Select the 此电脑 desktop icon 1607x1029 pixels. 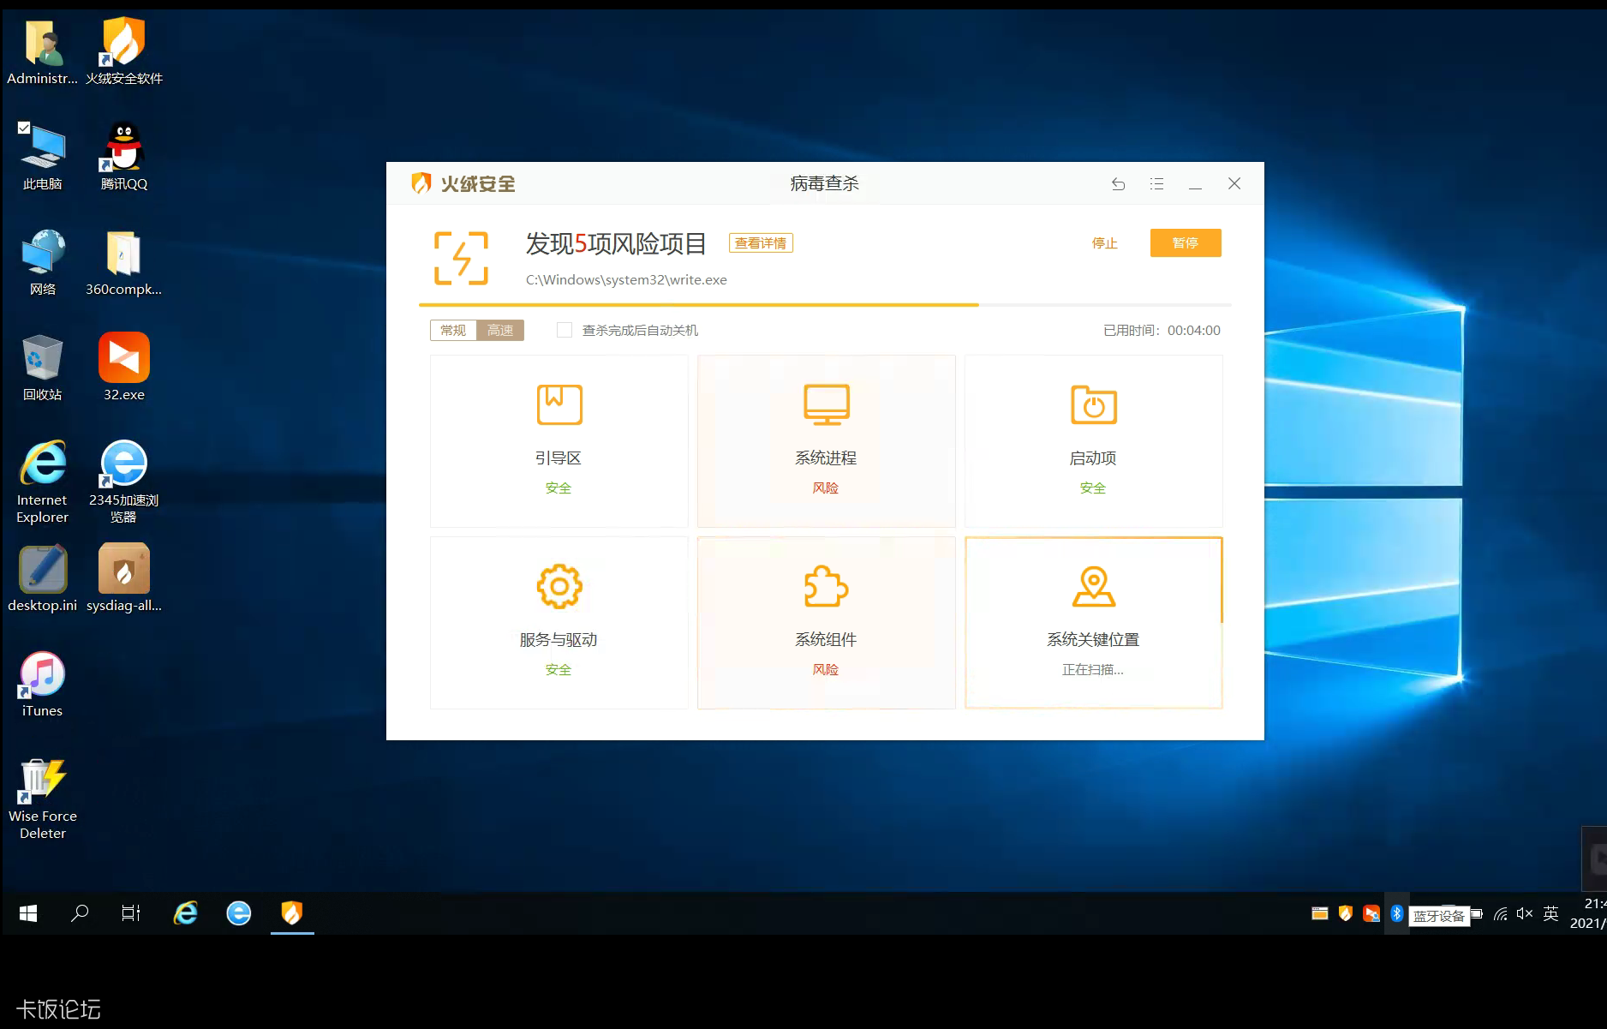pos(42,157)
